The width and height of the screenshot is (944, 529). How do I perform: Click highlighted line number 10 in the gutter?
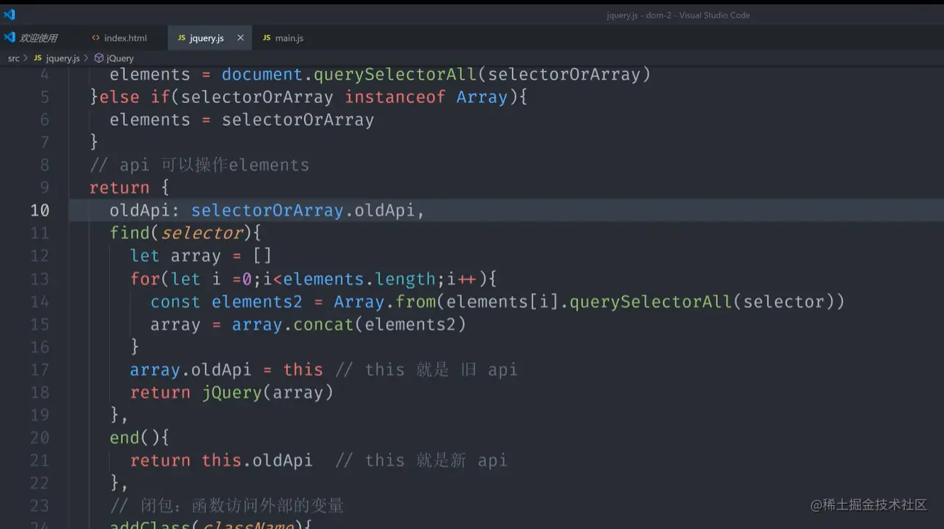click(40, 210)
